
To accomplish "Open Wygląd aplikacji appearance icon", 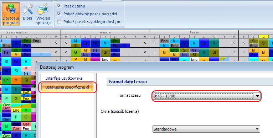I will pos(43,14).
